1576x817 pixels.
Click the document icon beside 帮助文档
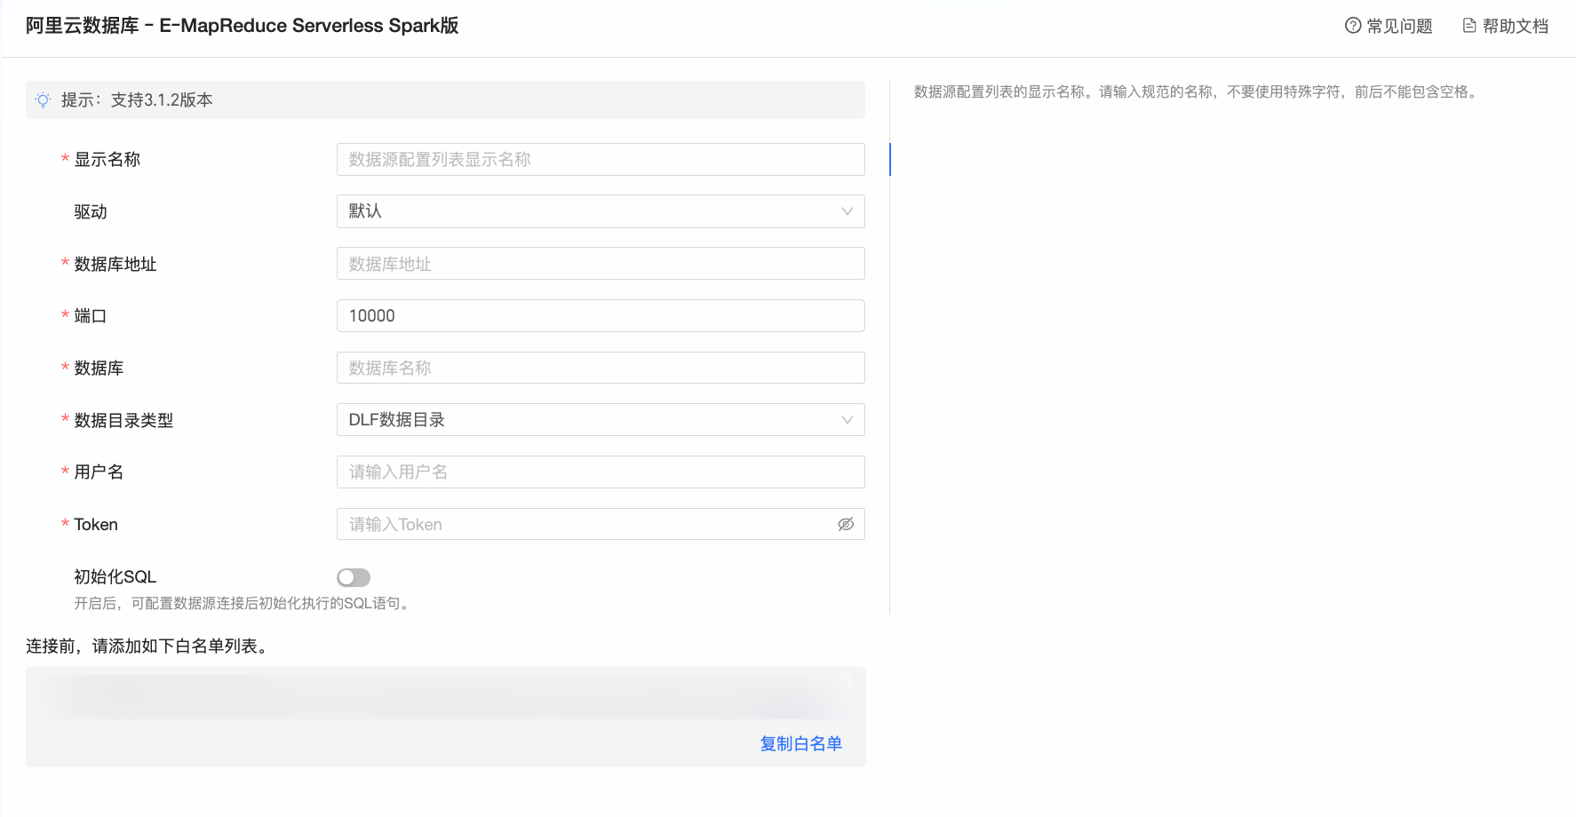(1466, 26)
